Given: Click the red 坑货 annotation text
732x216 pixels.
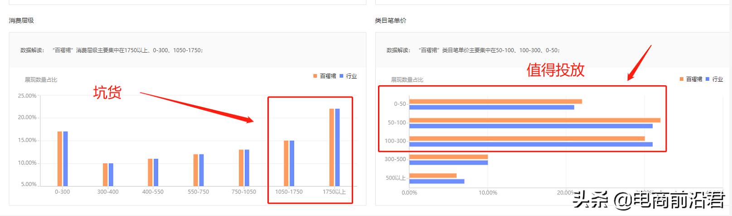Looking at the screenshot, I should 107,93.
